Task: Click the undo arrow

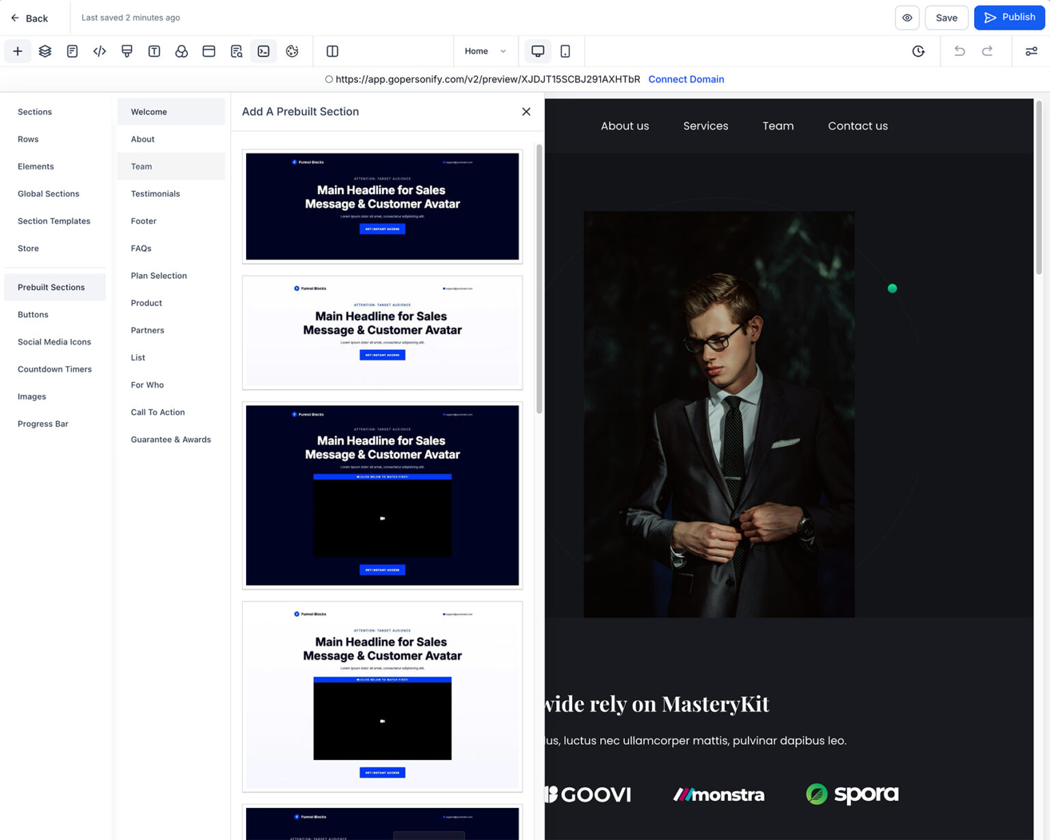Action: pyautogui.click(x=960, y=51)
